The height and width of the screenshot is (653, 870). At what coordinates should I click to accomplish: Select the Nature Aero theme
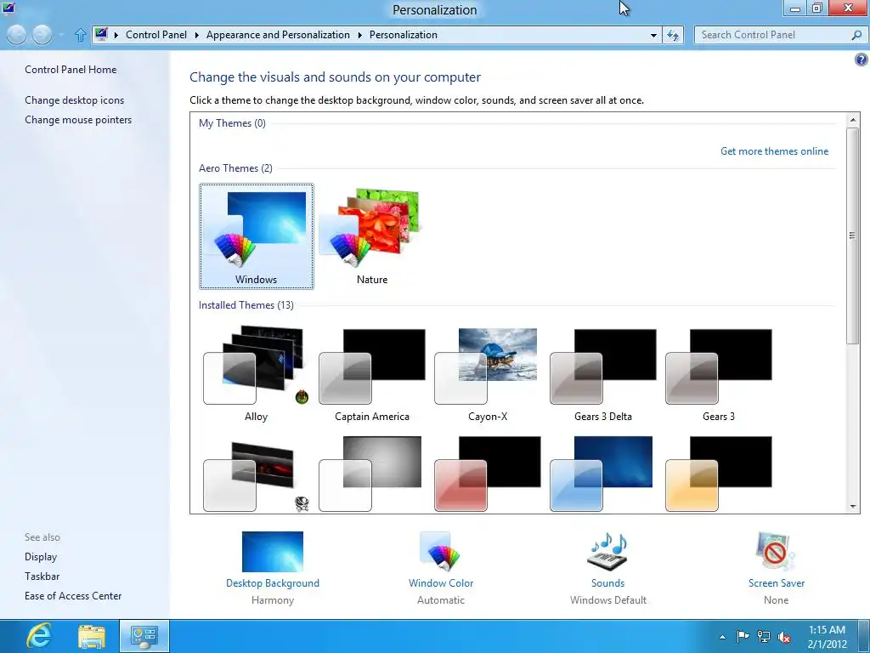coord(372,236)
